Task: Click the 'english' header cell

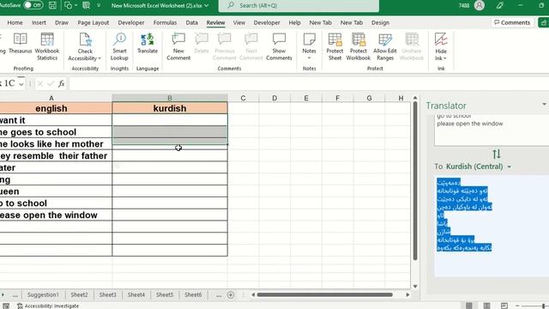Action: point(56,108)
